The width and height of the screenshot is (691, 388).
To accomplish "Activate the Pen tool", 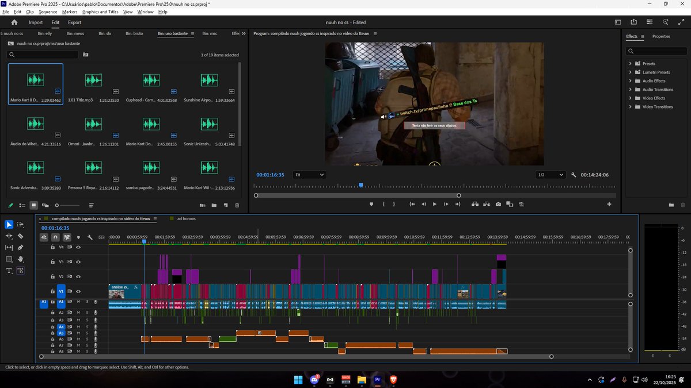I will (21, 247).
